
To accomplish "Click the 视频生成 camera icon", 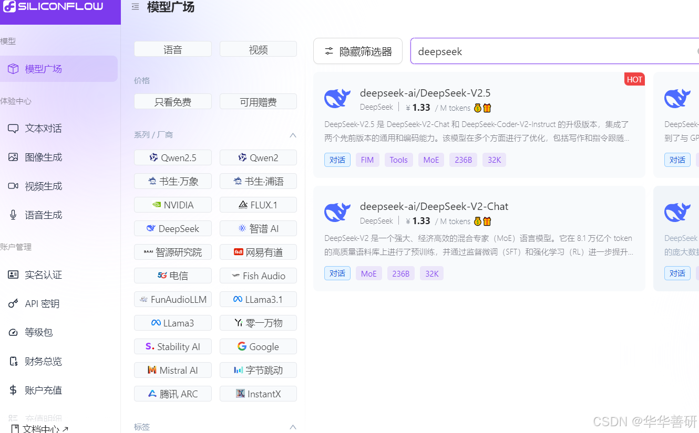I will 13,186.
